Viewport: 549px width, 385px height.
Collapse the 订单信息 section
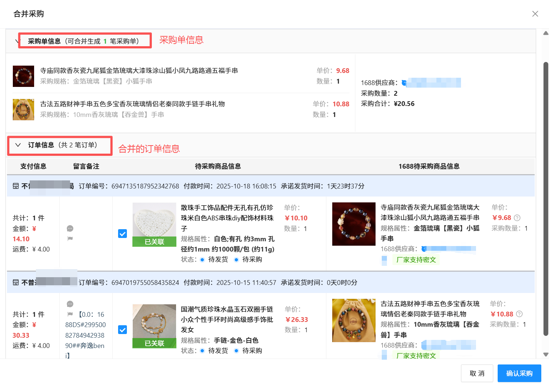coord(18,145)
